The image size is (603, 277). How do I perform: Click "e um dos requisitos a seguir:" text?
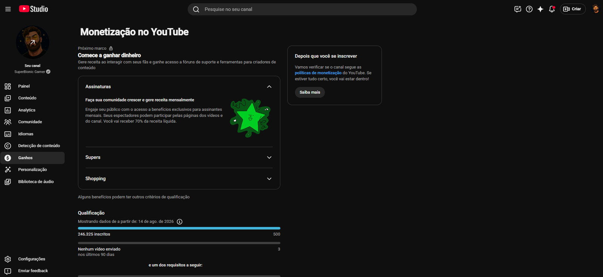tap(176, 265)
